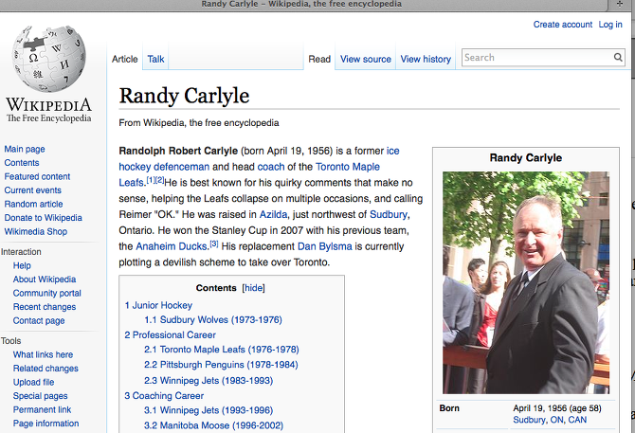Jump to 3 Coaching Career
The height and width of the screenshot is (433, 635).
pyautogui.click(x=164, y=396)
